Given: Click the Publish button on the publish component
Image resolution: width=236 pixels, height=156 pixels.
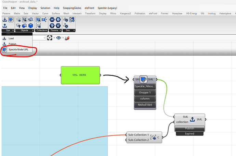Looking at the screenshot, I should coord(189,128).
